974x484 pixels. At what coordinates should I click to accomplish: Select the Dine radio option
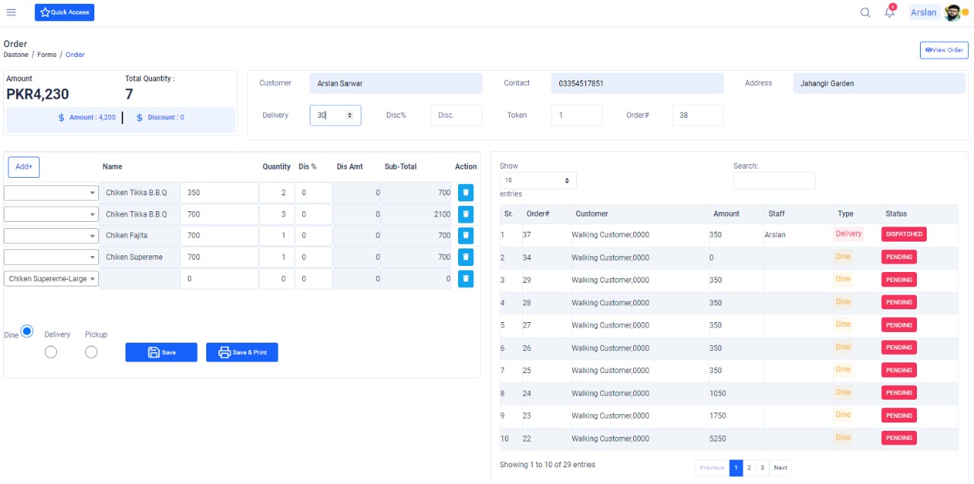(27, 331)
